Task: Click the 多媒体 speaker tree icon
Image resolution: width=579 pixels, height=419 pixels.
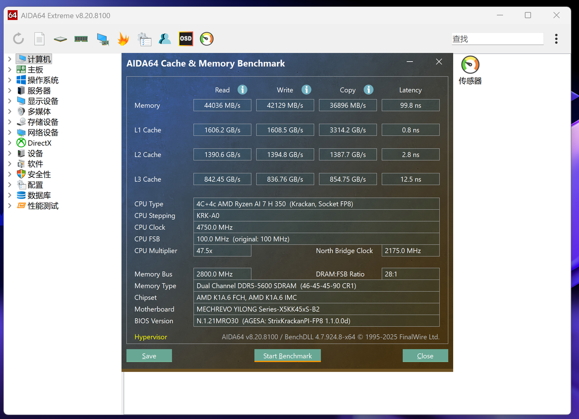Action: tap(21, 111)
